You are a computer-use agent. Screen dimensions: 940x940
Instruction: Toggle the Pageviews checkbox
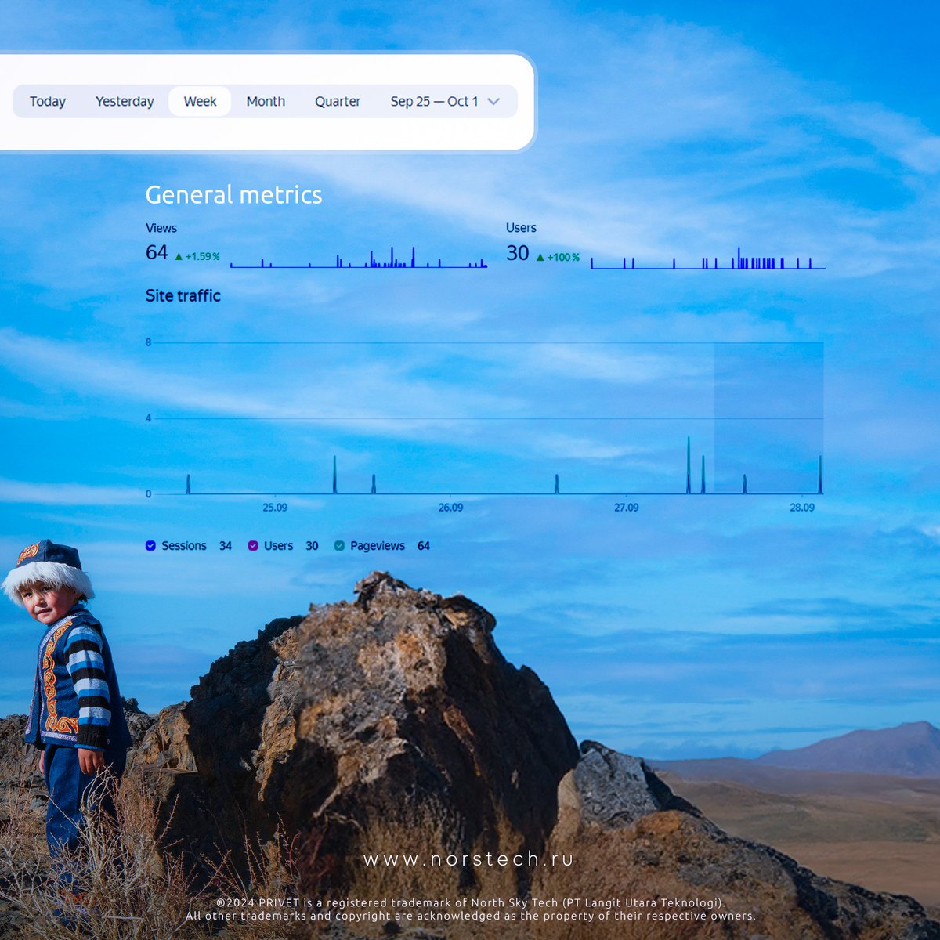click(x=339, y=546)
